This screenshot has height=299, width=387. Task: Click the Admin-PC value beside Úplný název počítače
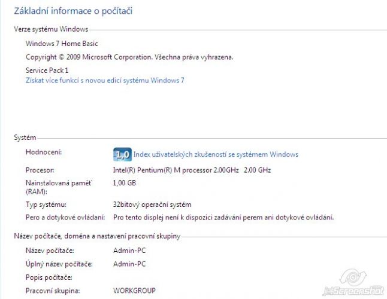(129, 264)
